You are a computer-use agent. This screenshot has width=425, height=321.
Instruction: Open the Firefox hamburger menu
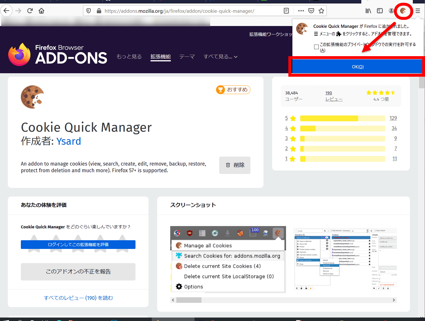[417, 11]
